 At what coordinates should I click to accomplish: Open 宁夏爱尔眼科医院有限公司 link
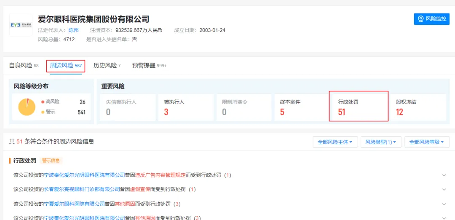click(x=74, y=204)
